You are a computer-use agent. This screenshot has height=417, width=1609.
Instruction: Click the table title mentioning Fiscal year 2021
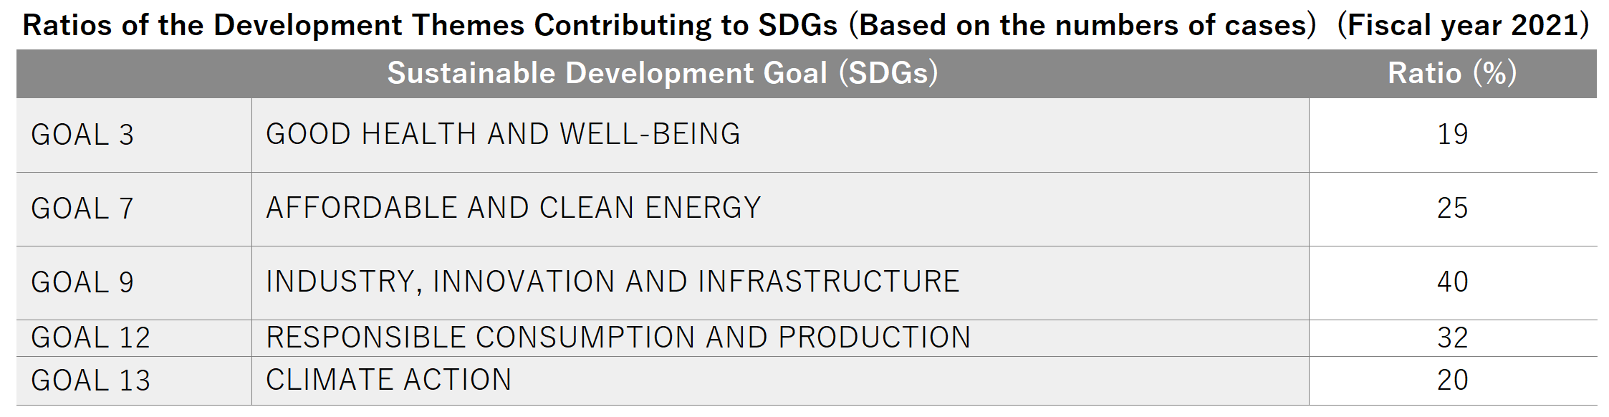[806, 25]
